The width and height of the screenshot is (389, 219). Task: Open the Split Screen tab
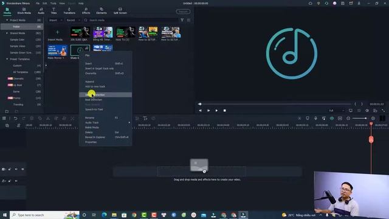point(120,11)
